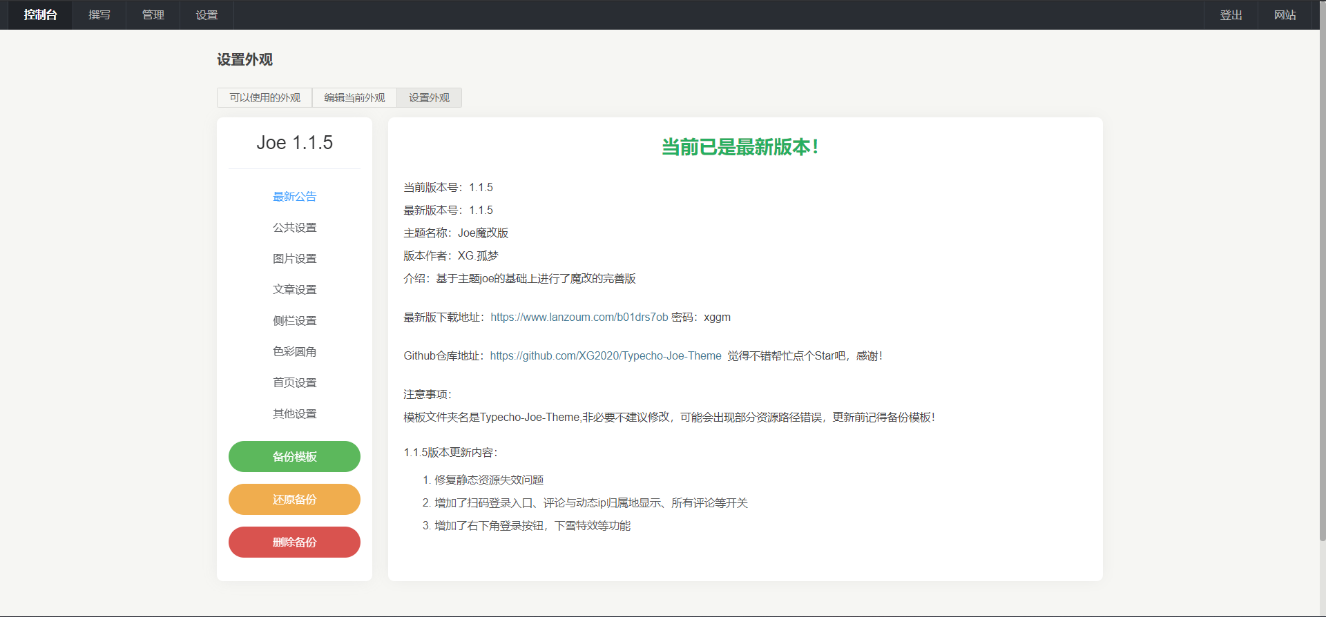Click the orange 还原备份 button
The image size is (1326, 617).
pyautogui.click(x=294, y=500)
